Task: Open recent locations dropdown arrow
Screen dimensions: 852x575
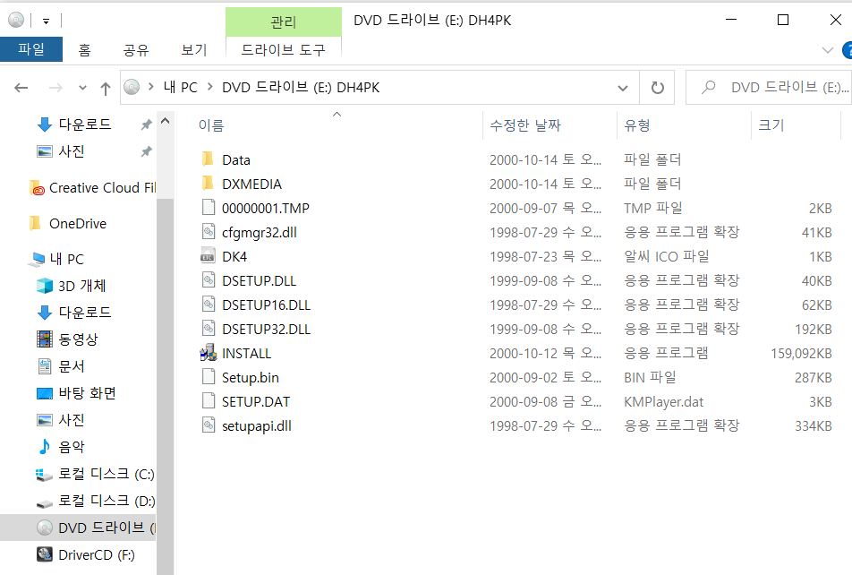Action: click(x=82, y=88)
